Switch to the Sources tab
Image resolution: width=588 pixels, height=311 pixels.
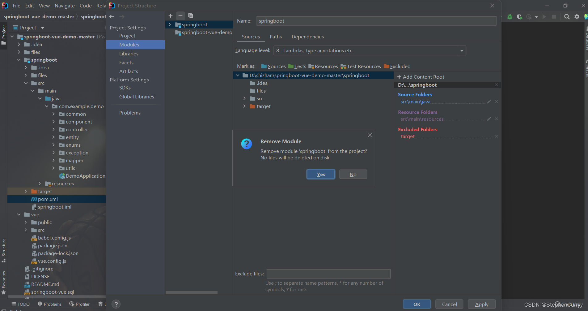click(x=251, y=37)
